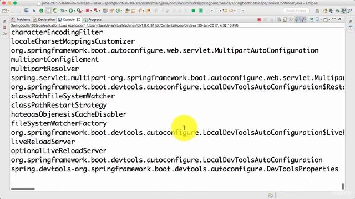Click the green leaf relaunch icon

point(55,11)
